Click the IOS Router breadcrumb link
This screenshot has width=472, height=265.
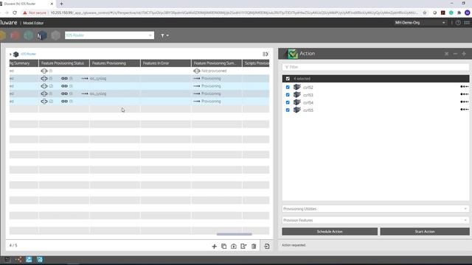[x=28, y=54]
